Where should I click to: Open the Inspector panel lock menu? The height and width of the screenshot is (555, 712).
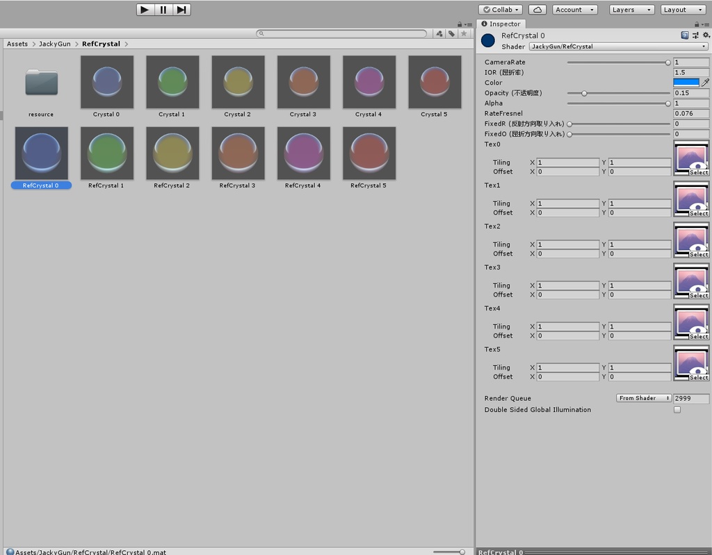click(697, 24)
